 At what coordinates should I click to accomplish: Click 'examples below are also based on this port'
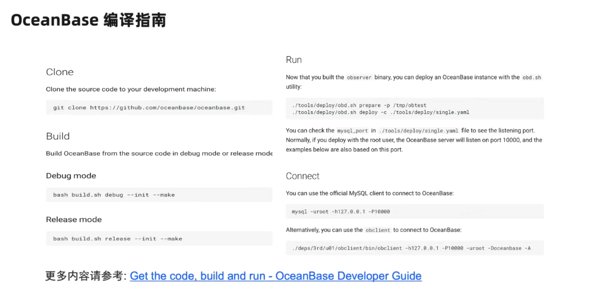click(344, 149)
